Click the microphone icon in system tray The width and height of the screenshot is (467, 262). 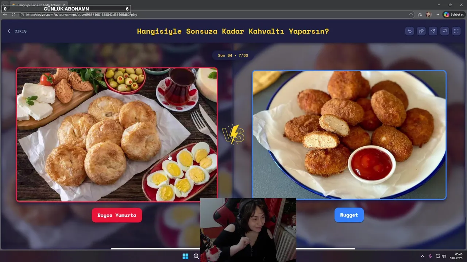(430, 256)
